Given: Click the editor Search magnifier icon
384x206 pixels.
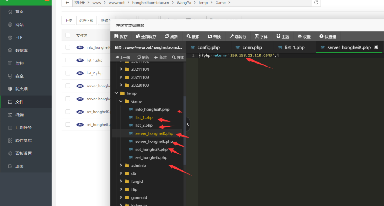Looking at the screenshot, I should (x=188, y=37).
